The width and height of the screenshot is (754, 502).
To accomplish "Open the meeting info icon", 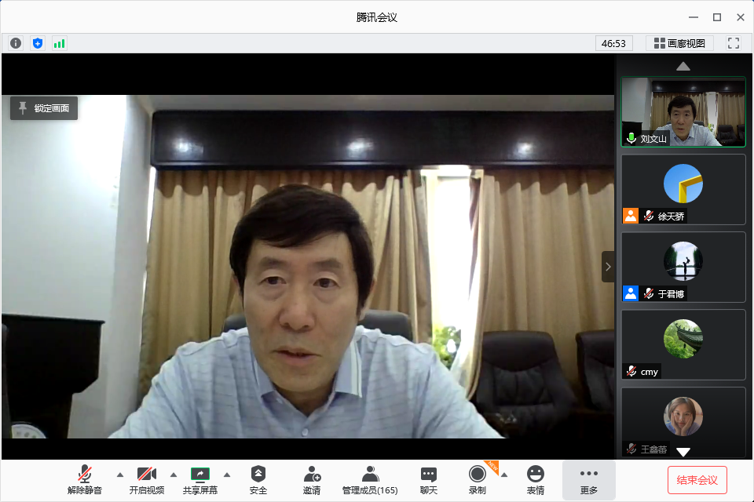I will (16, 43).
